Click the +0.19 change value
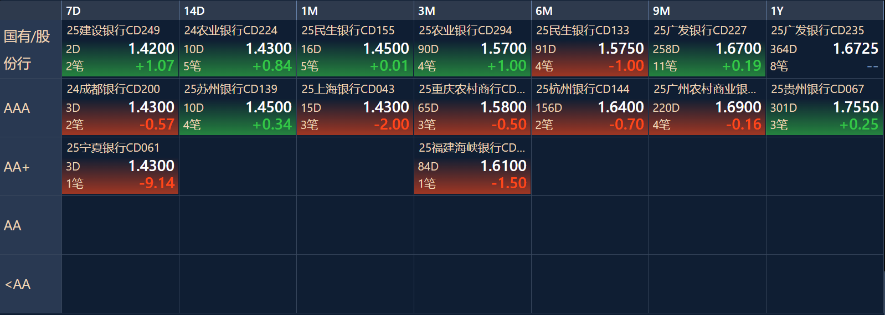This screenshot has height=315, width=885. (x=742, y=66)
